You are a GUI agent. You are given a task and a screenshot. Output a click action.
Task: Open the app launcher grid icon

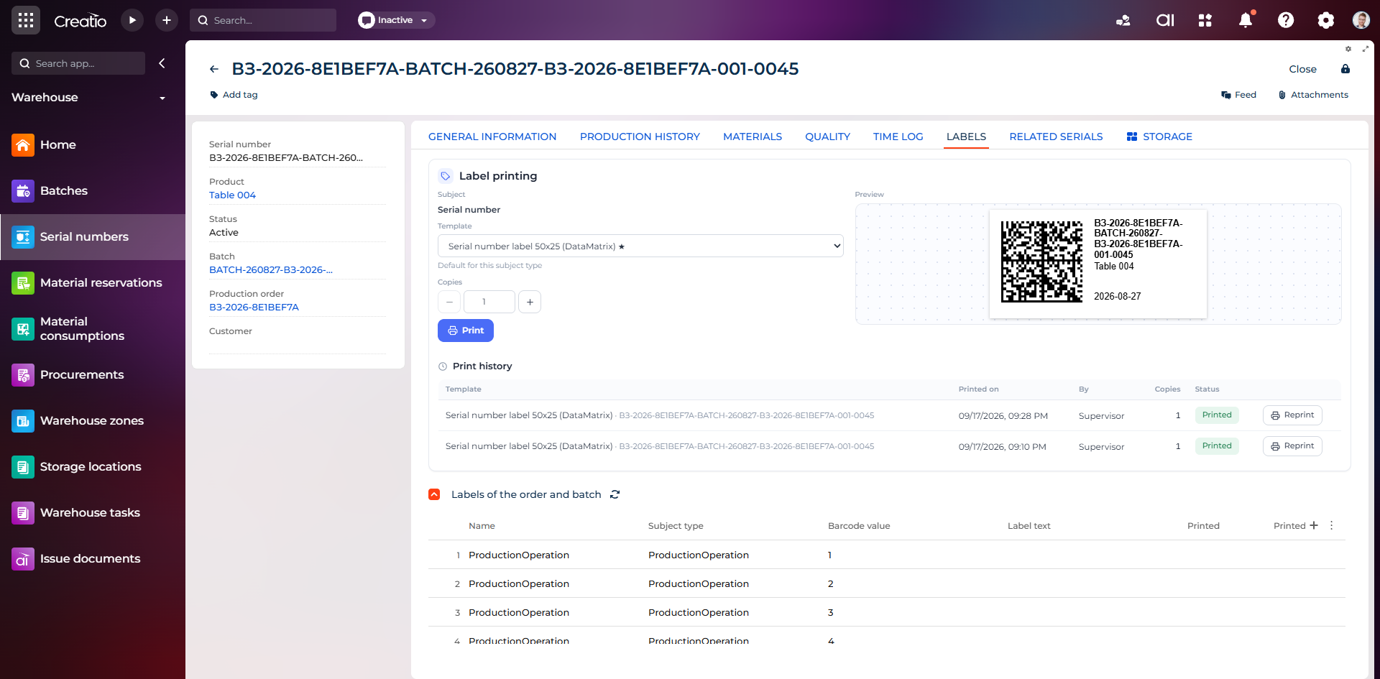click(26, 20)
